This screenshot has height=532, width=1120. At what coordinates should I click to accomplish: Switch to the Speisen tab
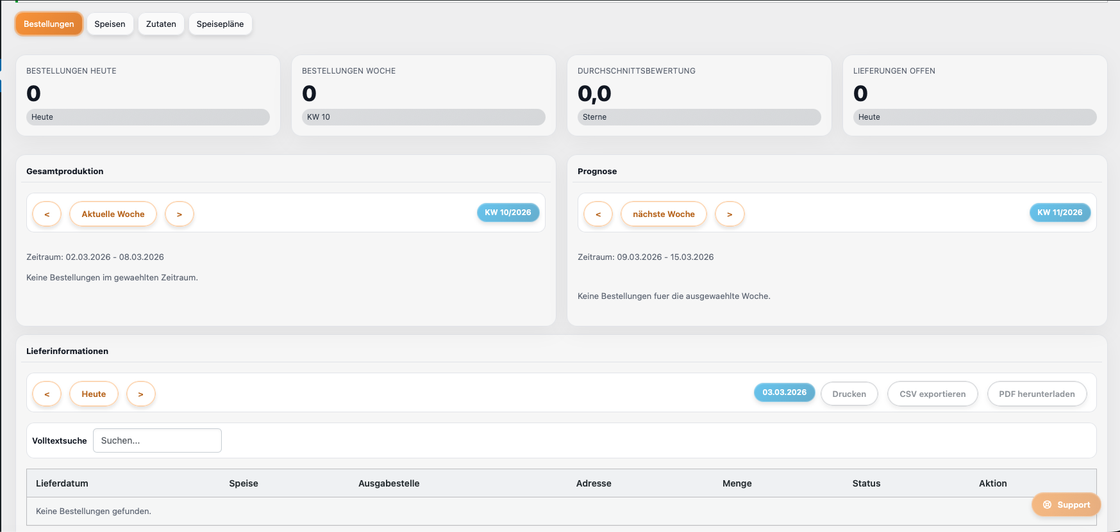pos(110,24)
